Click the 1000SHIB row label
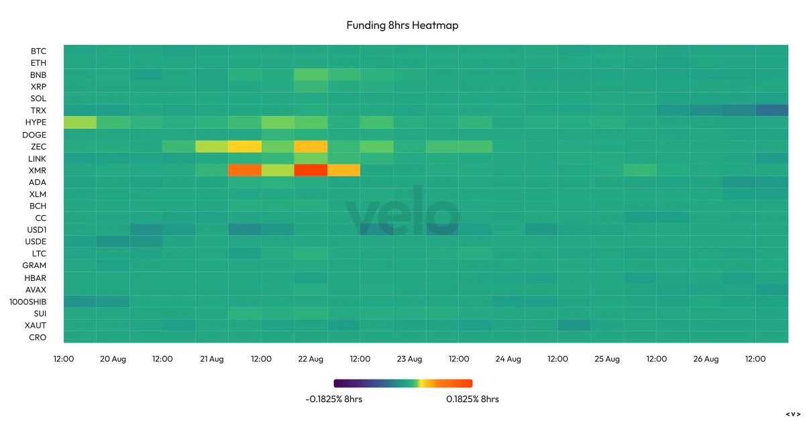The height and width of the screenshot is (421, 805). coord(28,302)
